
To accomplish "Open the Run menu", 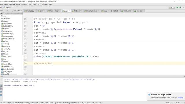I will [x=30, y=4].
